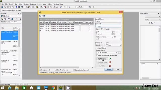
Task: Click the SYSTEM@localhost connection tab
Action: pos(11,10)
